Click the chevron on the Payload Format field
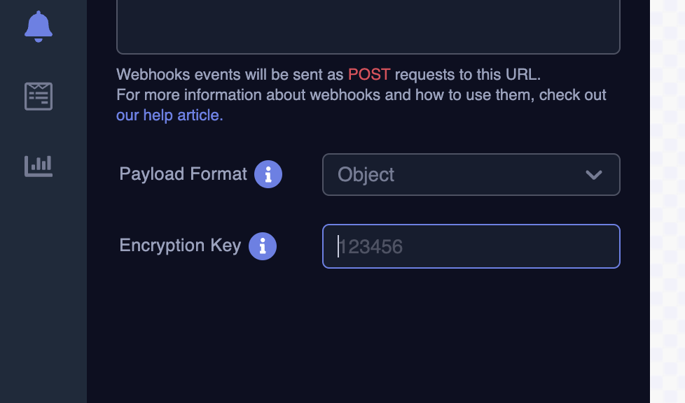 tap(595, 174)
